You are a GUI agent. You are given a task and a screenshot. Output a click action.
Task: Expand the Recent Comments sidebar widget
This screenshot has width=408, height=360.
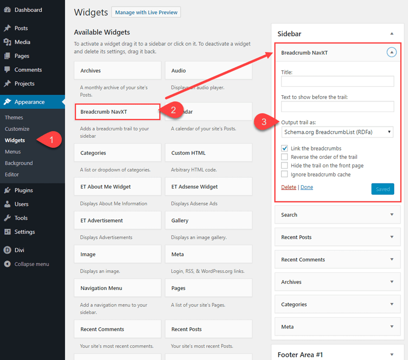[392, 259]
